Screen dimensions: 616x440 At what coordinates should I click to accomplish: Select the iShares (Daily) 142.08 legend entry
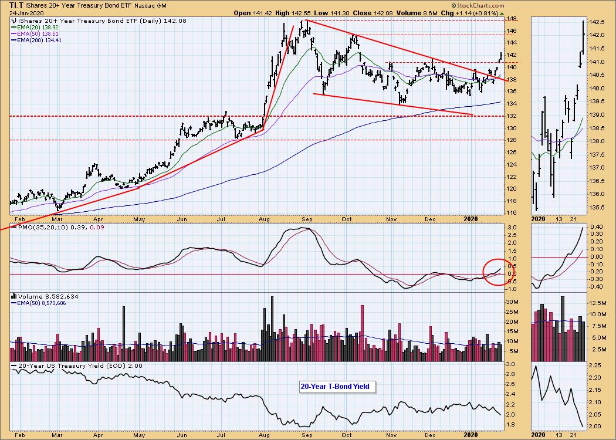[x=101, y=21]
